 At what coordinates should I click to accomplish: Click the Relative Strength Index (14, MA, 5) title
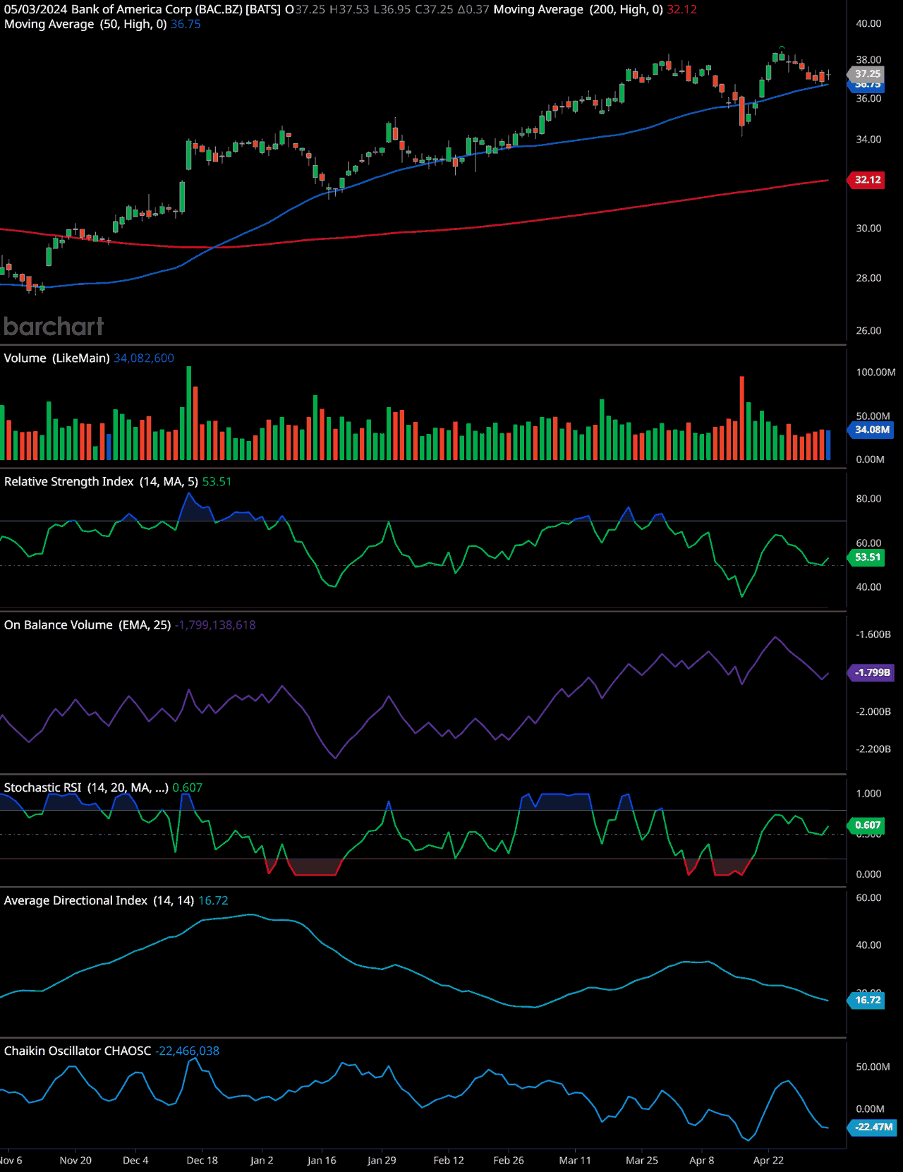coord(101,482)
